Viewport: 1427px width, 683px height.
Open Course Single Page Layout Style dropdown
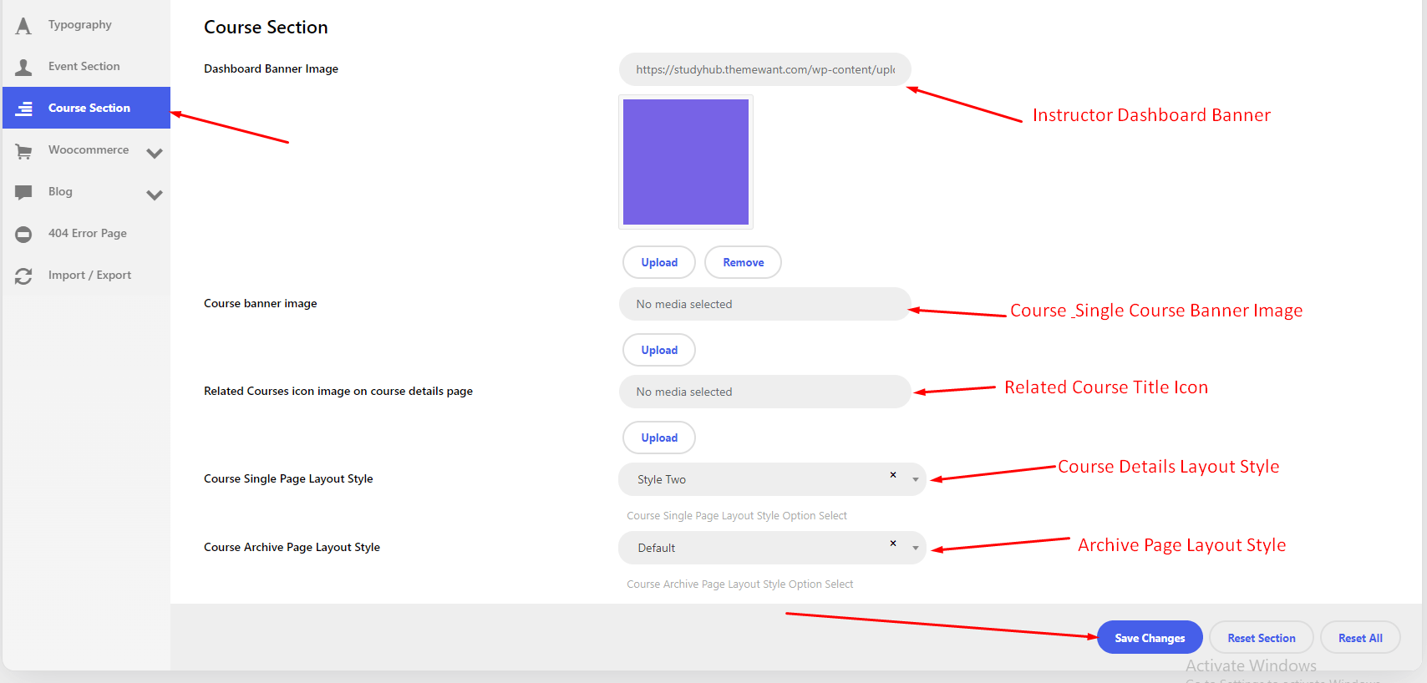(x=916, y=479)
